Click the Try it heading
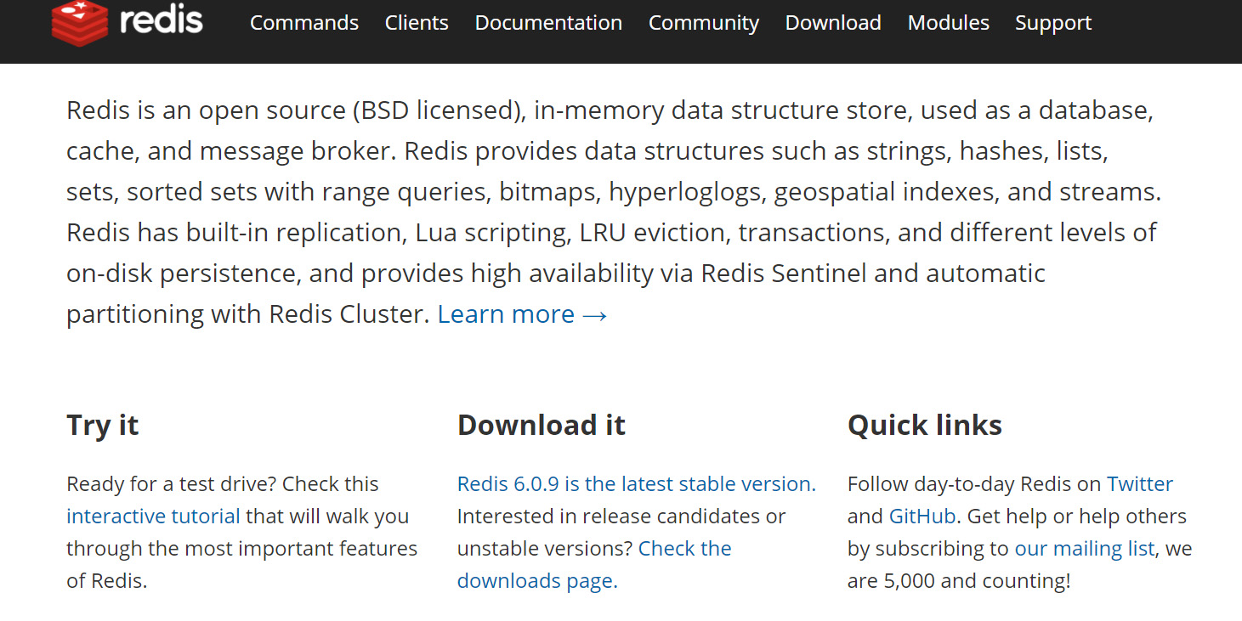The height and width of the screenshot is (621, 1242). point(102,425)
